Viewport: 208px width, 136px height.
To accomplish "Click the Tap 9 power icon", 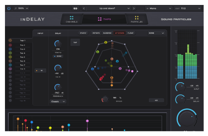I will (x=10, y=73).
